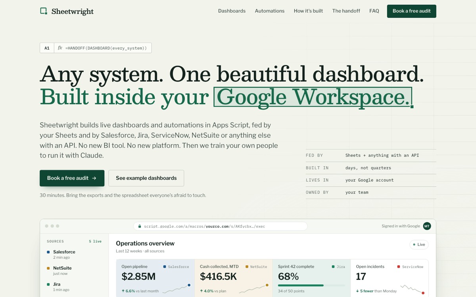The image size is (476, 297).
Task: Click 'Sheets + anything with an API' row
Action: pos(371,156)
